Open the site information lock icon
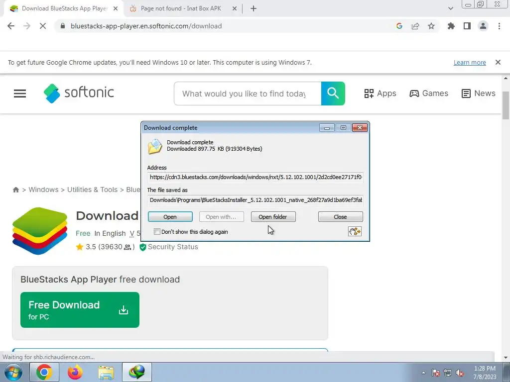 pyautogui.click(x=63, y=26)
